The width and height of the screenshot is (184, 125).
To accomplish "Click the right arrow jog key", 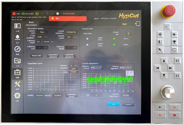I will (x=171, y=68).
